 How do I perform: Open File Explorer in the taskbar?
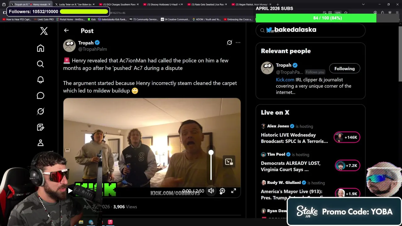click(x=81, y=222)
